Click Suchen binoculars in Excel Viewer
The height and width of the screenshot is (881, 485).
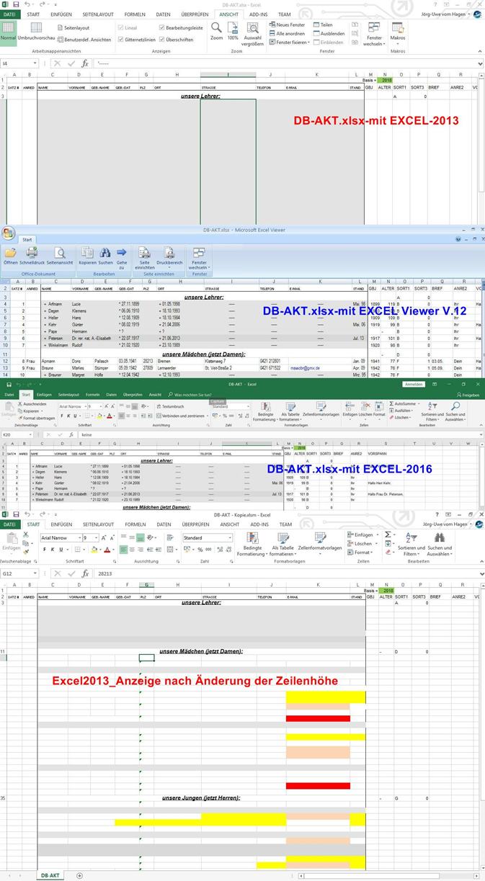pyautogui.click(x=105, y=256)
